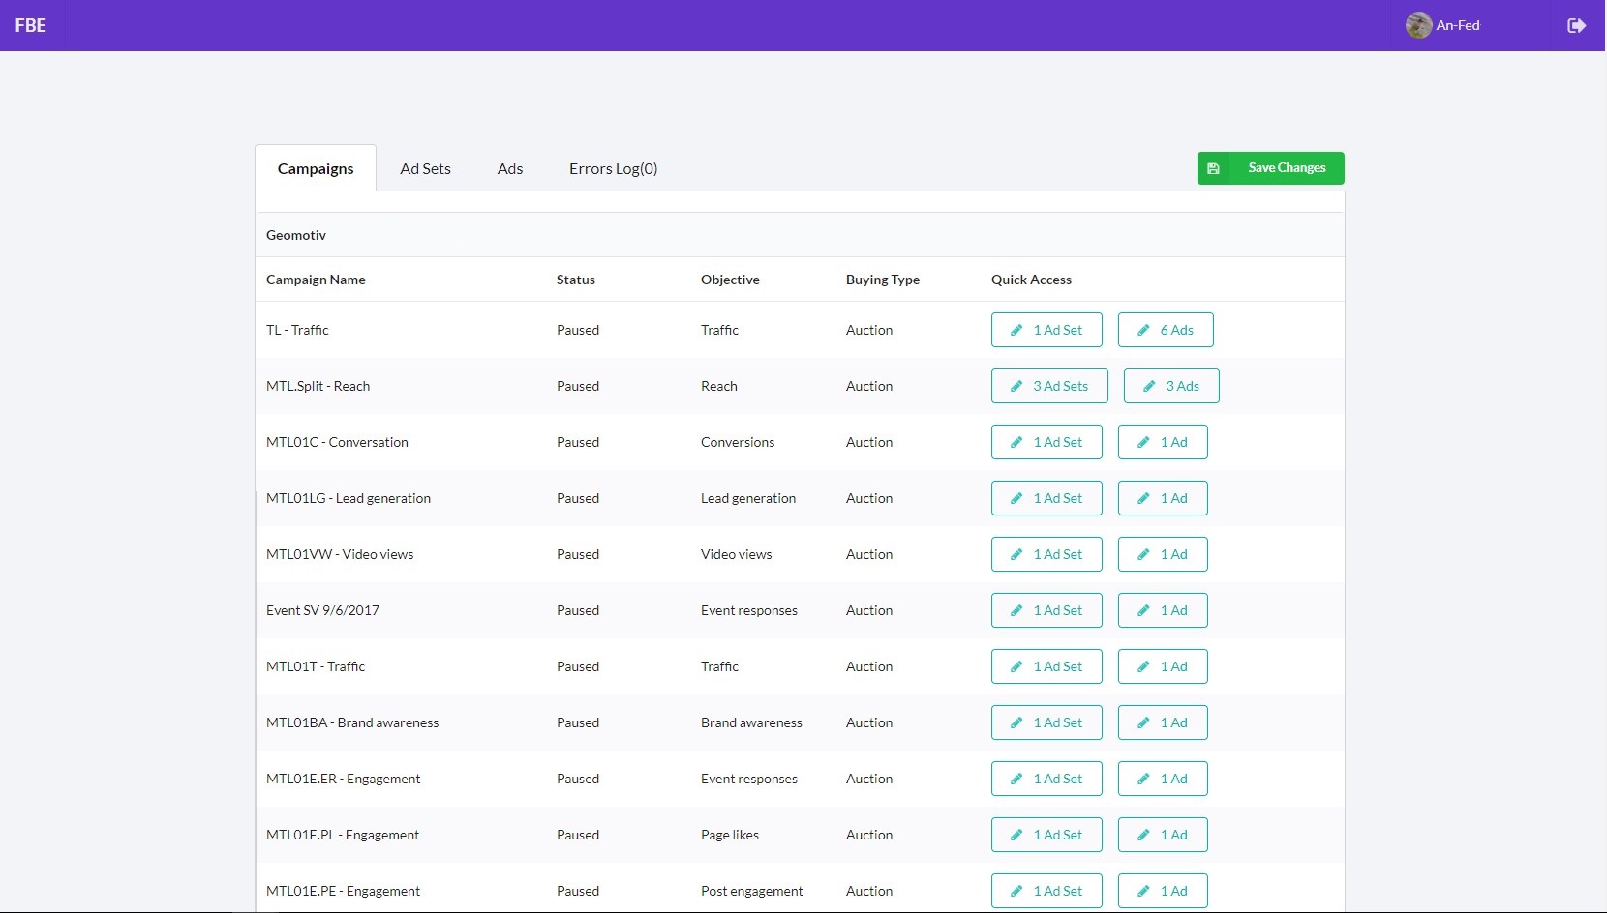Click the Status column header
The width and height of the screenshot is (1607, 913).
tap(576, 280)
